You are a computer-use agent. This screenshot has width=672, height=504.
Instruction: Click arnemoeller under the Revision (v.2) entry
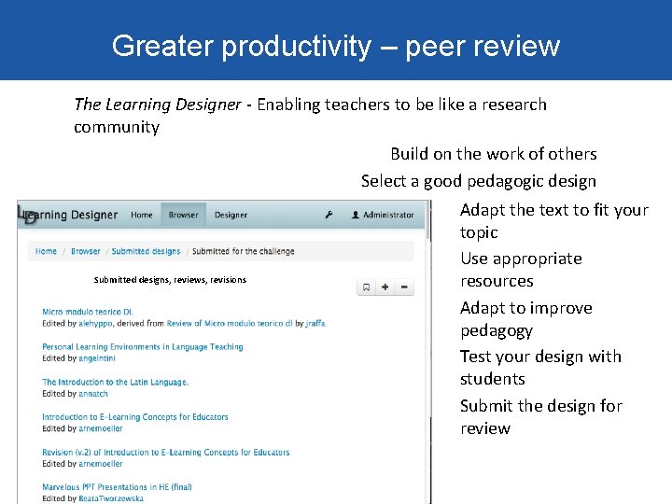pos(100,464)
